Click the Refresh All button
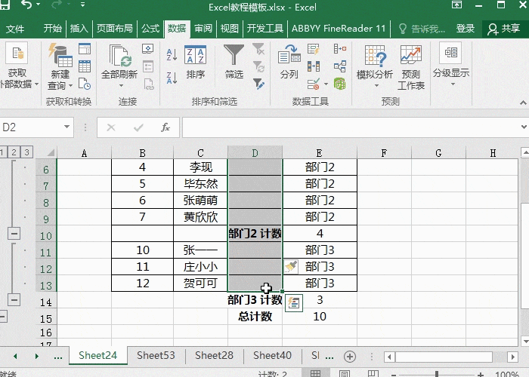The image size is (529, 377). [119, 66]
